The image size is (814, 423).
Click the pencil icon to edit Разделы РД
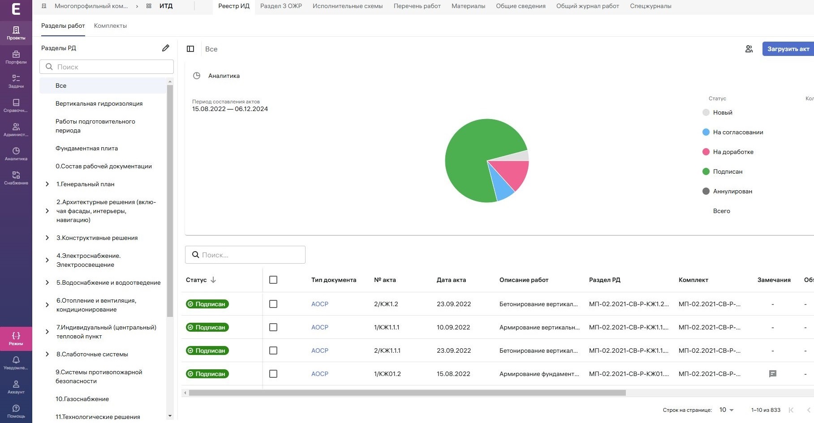point(165,48)
